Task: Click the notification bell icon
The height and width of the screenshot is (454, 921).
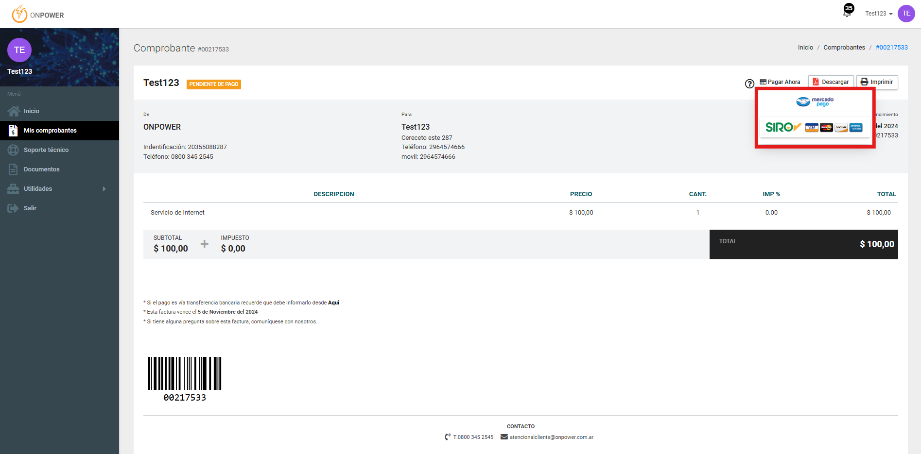Action: tap(847, 13)
